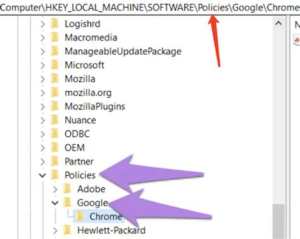Click the mozilla.org folder icon
This screenshot has height=239, width=300.
pyautogui.click(x=55, y=93)
